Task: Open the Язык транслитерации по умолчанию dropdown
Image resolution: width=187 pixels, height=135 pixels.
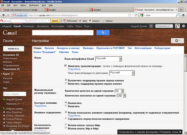Action: 122,73
